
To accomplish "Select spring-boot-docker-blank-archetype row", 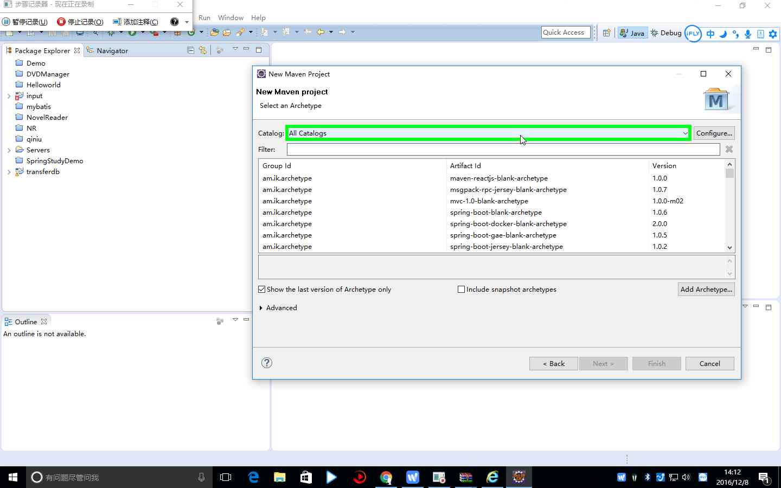I will [x=492, y=224].
